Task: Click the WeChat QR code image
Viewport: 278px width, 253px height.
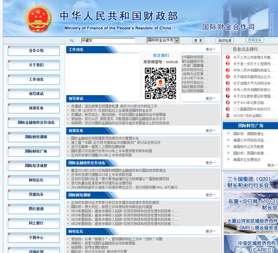Action: tap(161, 83)
